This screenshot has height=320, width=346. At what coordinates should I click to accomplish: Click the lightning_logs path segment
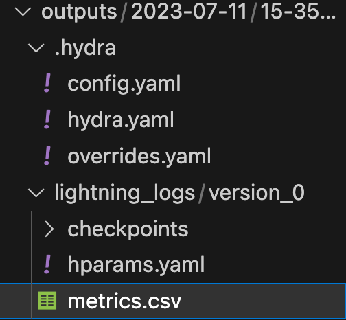[124, 194]
